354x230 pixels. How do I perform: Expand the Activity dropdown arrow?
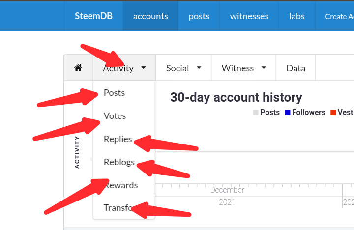tap(144, 68)
